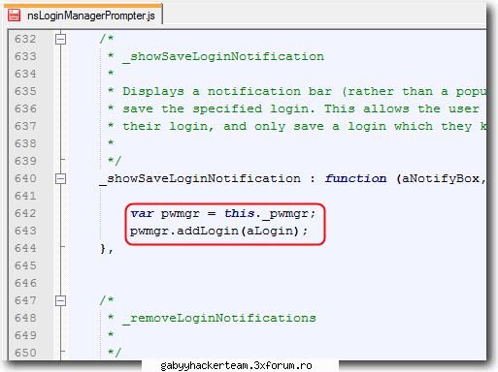Click the comment end '*/' on line 650
The image size is (498, 372).
[115, 353]
